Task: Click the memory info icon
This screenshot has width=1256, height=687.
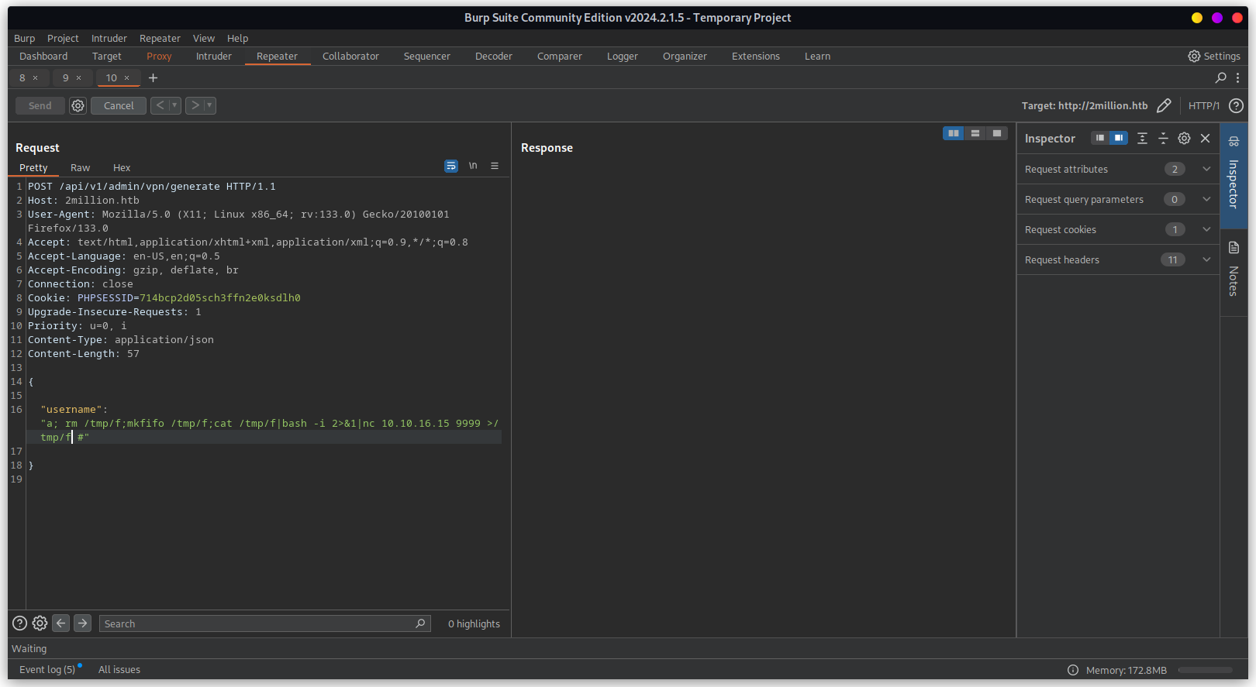Action: [1073, 670]
